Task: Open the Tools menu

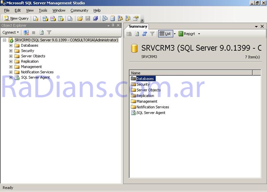Action: 43,10
